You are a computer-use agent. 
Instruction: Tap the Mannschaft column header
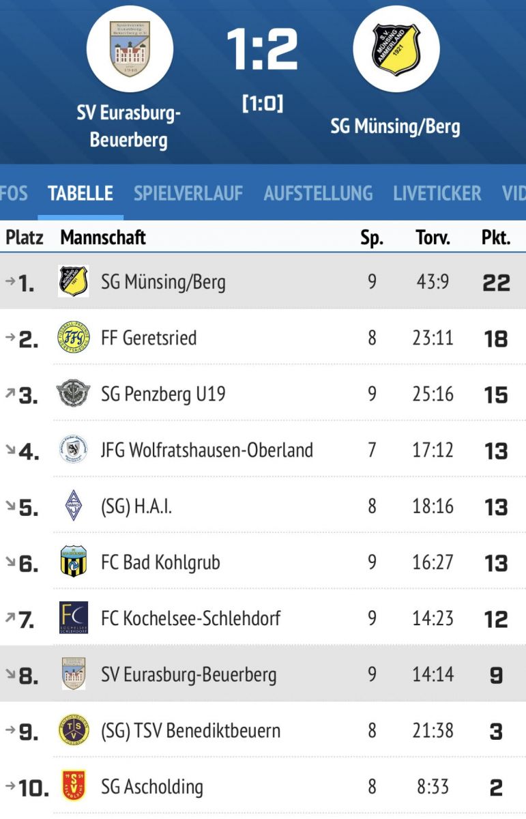point(103,238)
